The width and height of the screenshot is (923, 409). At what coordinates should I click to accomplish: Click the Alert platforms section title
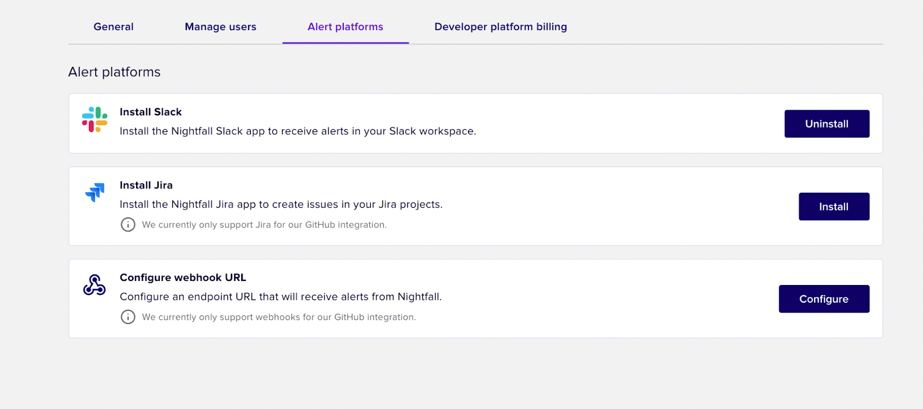click(114, 72)
